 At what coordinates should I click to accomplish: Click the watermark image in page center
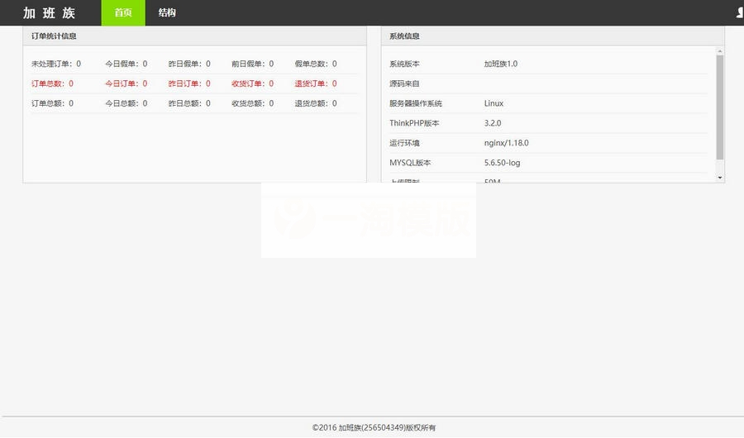click(369, 220)
